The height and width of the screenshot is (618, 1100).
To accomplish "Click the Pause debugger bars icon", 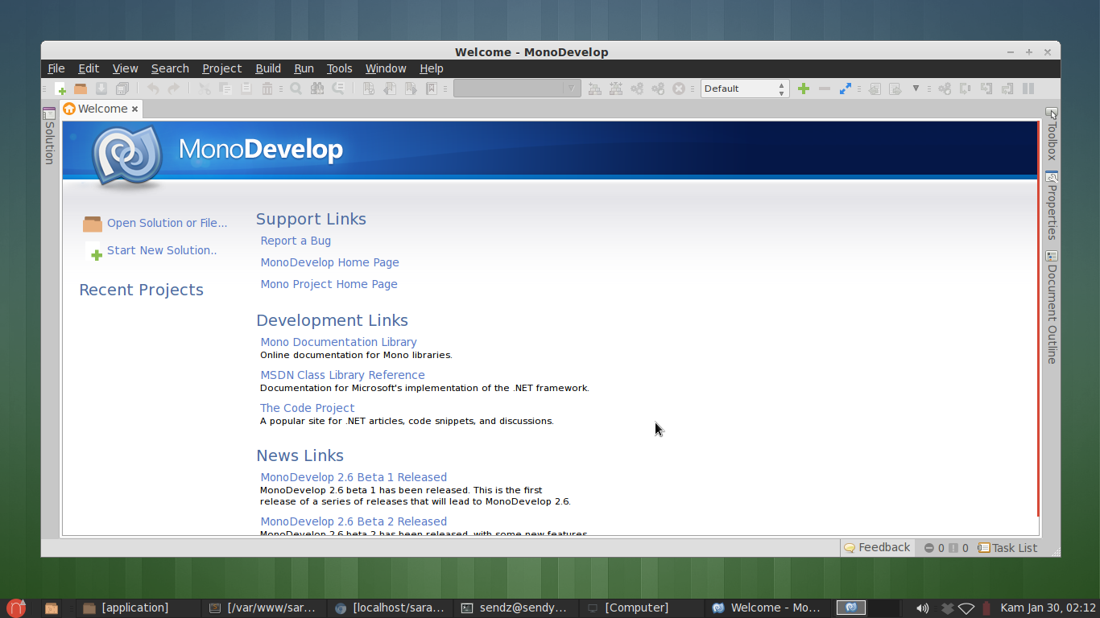I will pyautogui.click(x=1028, y=89).
